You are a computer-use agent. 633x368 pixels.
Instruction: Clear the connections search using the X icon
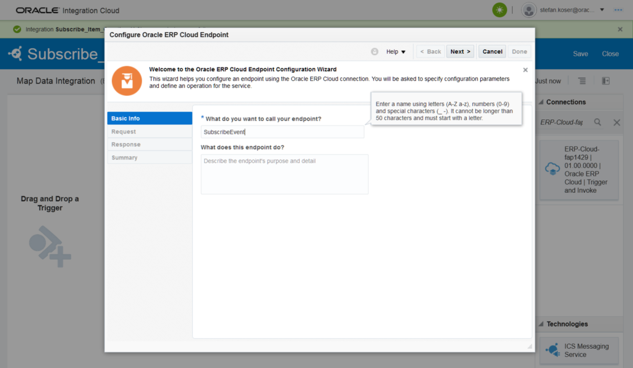pyautogui.click(x=616, y=122)
